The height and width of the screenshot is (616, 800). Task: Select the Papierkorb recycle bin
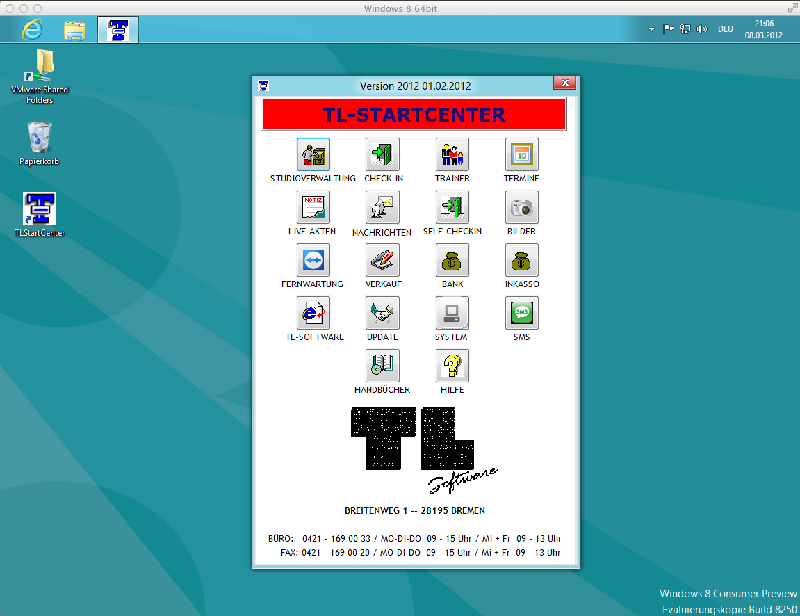40,144
